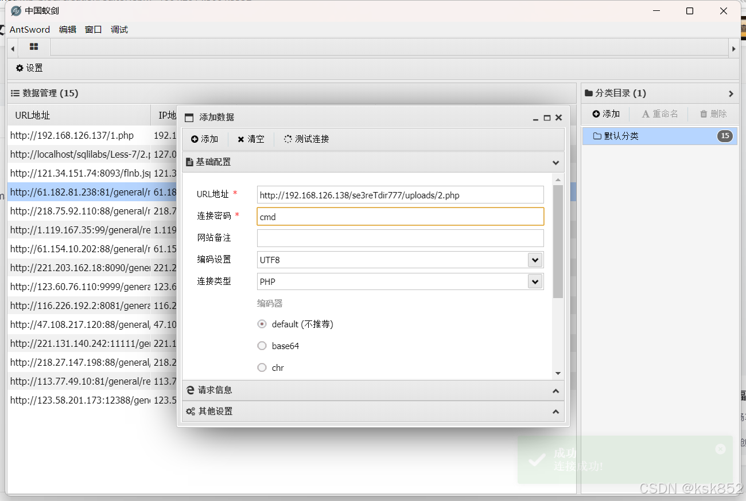746x501 pixels.
Task: Maximize the 添加数据 dialog
Action: (x=547, y=118)
